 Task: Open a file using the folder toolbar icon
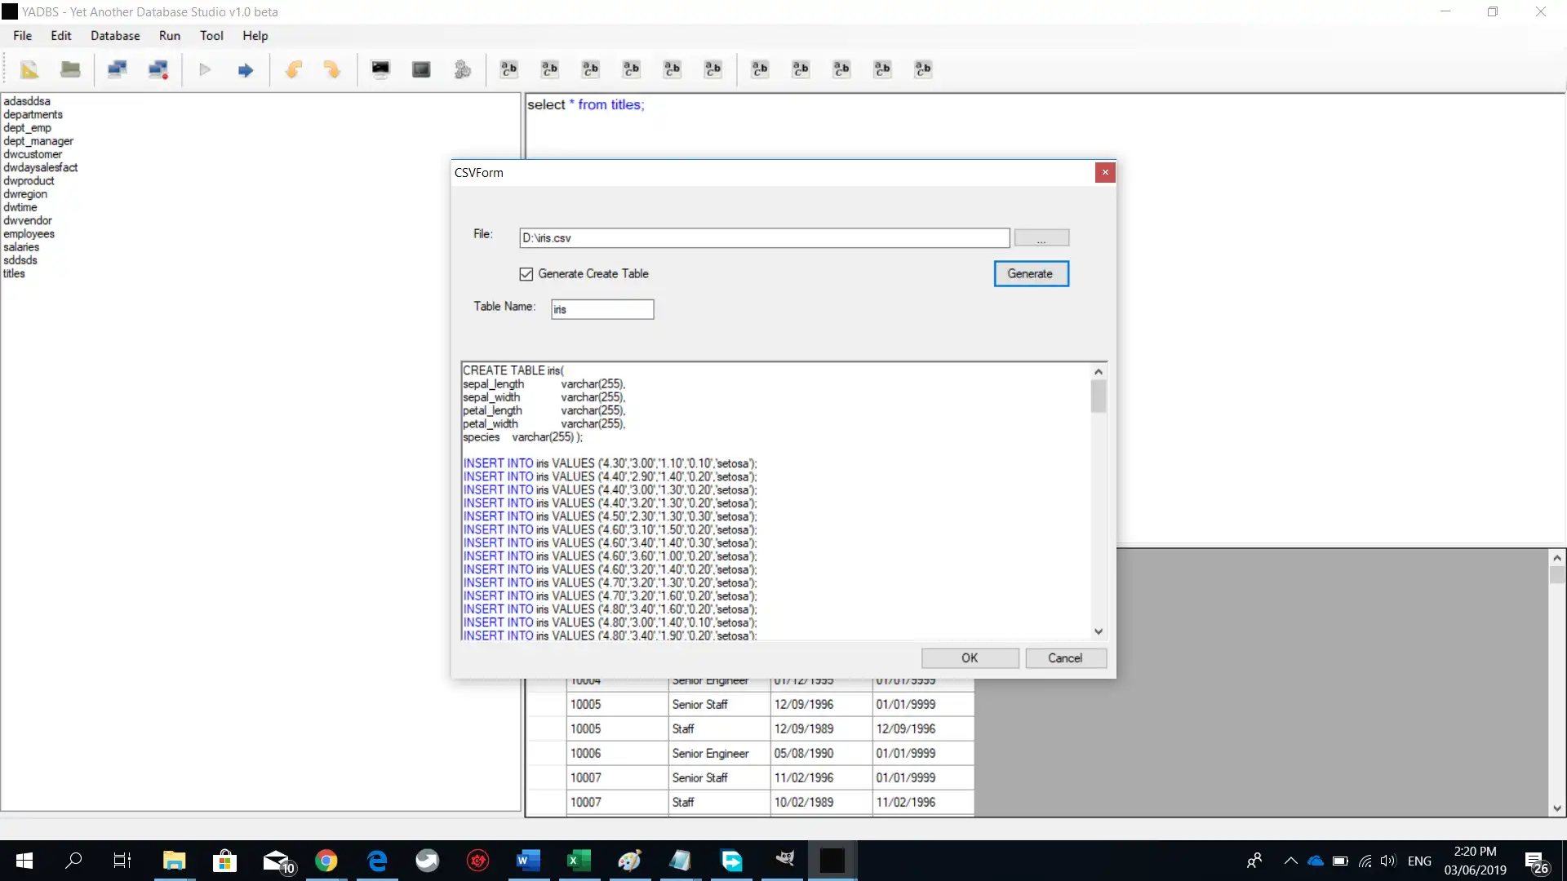pyautogui.click(x=70, y=69)
